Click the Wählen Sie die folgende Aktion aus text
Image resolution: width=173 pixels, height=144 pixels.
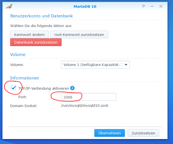click(41, 26)
